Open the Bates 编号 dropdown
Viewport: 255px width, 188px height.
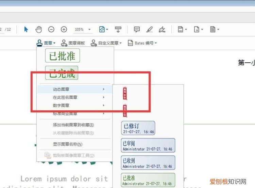click(142, 43)
